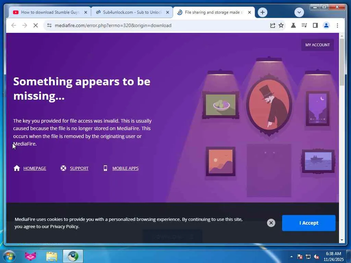Screen dimensions: 351x263
Task: Click the Show desktop strip
Action: click(x=349, y=256)
